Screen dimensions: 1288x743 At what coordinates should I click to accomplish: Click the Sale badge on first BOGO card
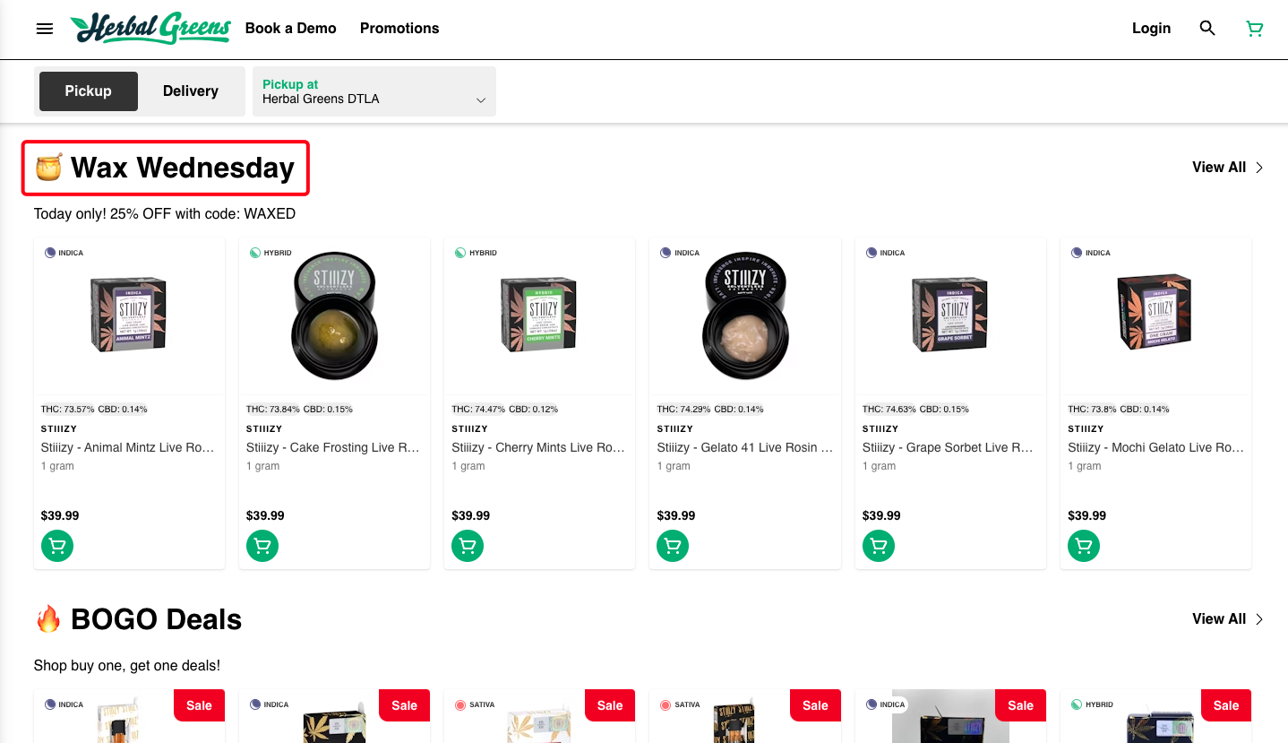click(x=199, y=705)
